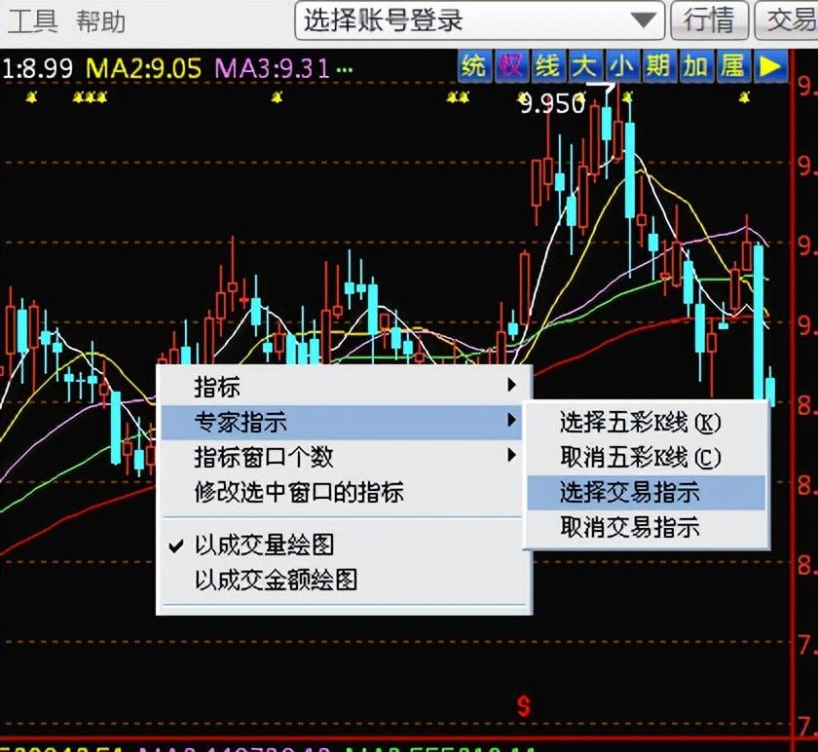The height and width of the screenshot is (752, 818).
Task: Open the 帮助 menu
Action: coord(100,22)
